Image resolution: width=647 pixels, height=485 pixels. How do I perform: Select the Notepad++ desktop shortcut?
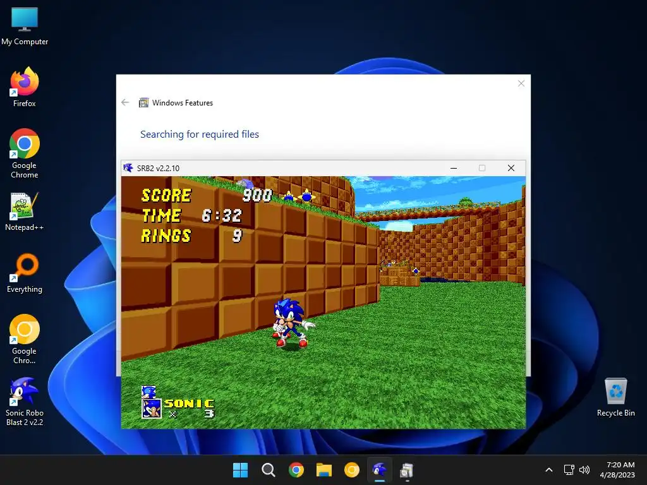[x=25, y=211]
